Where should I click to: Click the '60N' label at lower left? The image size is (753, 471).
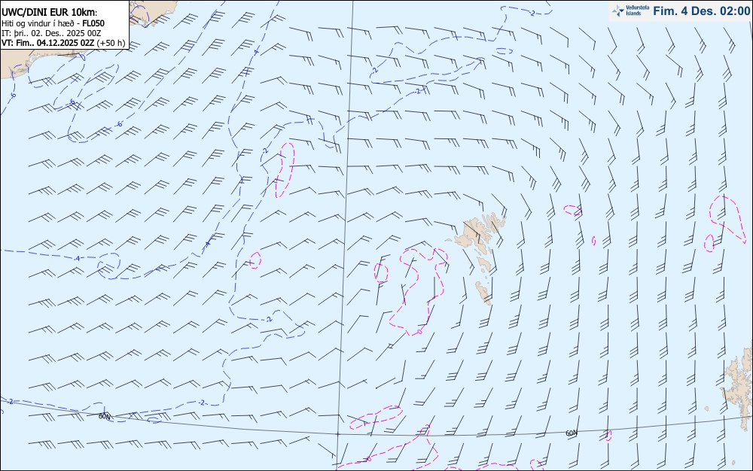(104, 416)
